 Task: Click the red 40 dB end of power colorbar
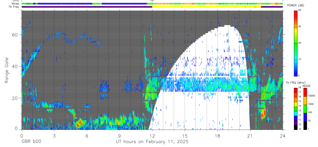click(295, 12)
